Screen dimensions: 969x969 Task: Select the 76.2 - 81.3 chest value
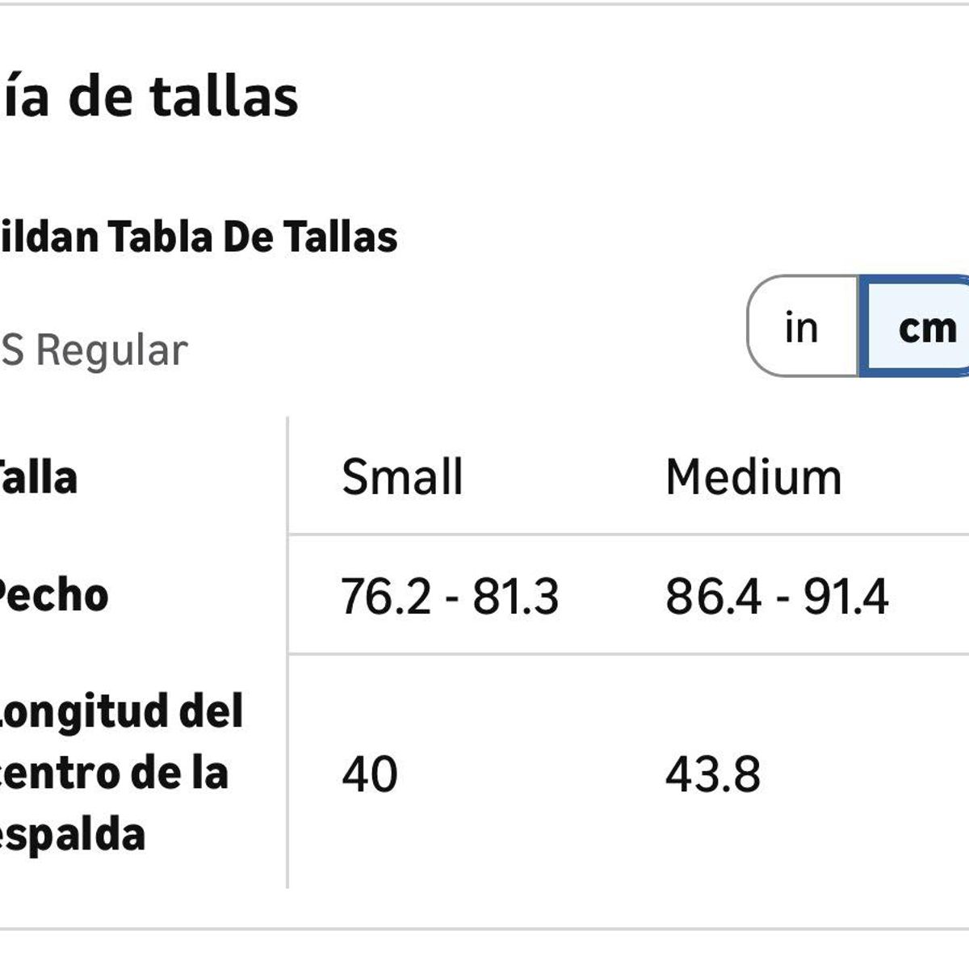coord(450,597)
